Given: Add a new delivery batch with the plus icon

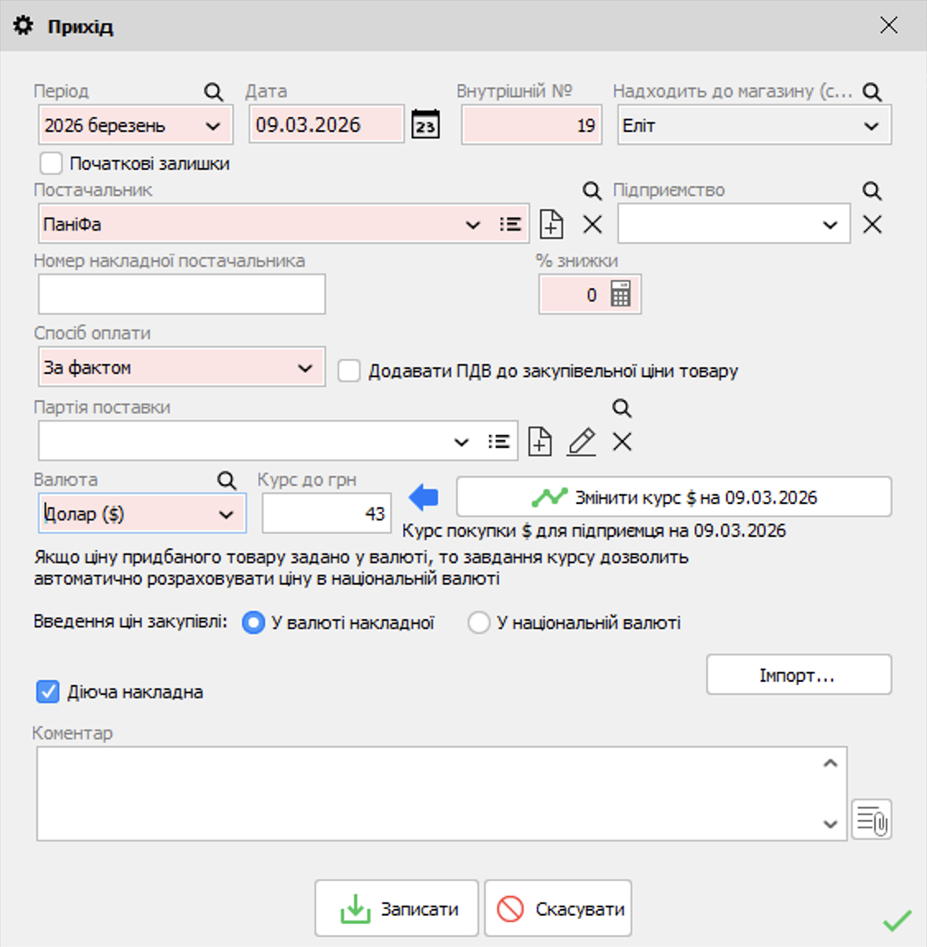Looking at the screenshot, I should point(539,441).
